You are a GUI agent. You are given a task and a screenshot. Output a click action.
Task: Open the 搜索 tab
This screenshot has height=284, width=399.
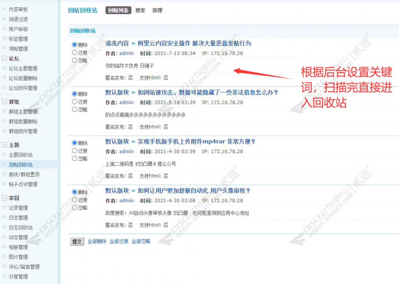(x=140, y=11)
